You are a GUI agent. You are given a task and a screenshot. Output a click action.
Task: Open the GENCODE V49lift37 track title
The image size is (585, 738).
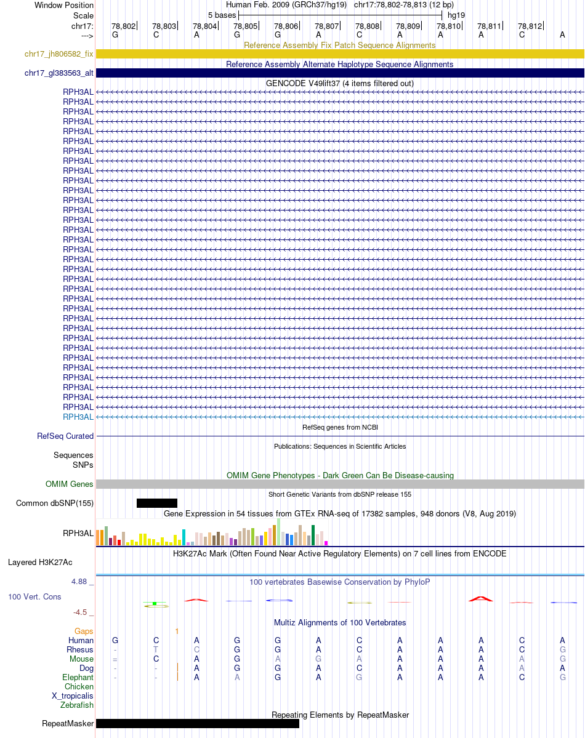click(x=339, y=83)
